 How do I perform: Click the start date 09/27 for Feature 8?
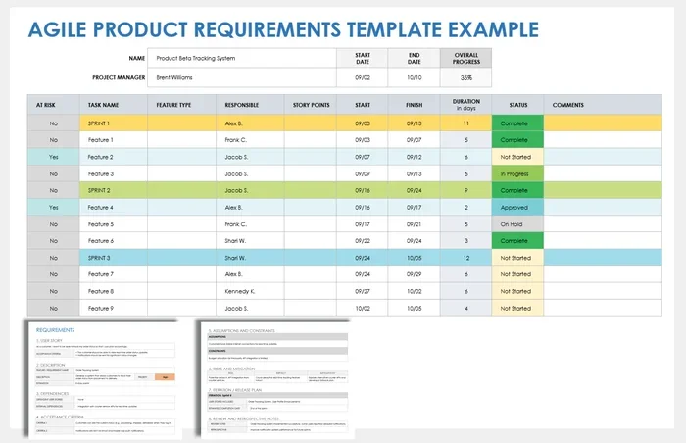coord(363,291)
